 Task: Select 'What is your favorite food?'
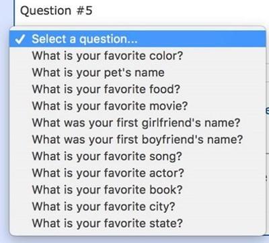[x=137, y=89]
